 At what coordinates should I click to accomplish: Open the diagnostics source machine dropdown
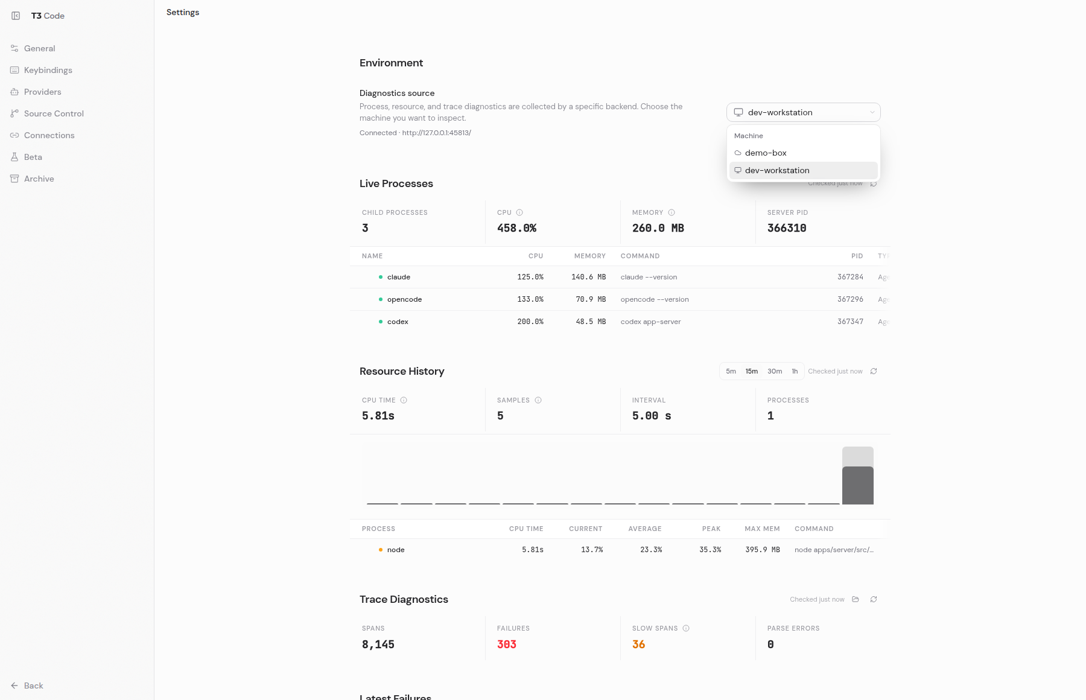pos(803,112)
